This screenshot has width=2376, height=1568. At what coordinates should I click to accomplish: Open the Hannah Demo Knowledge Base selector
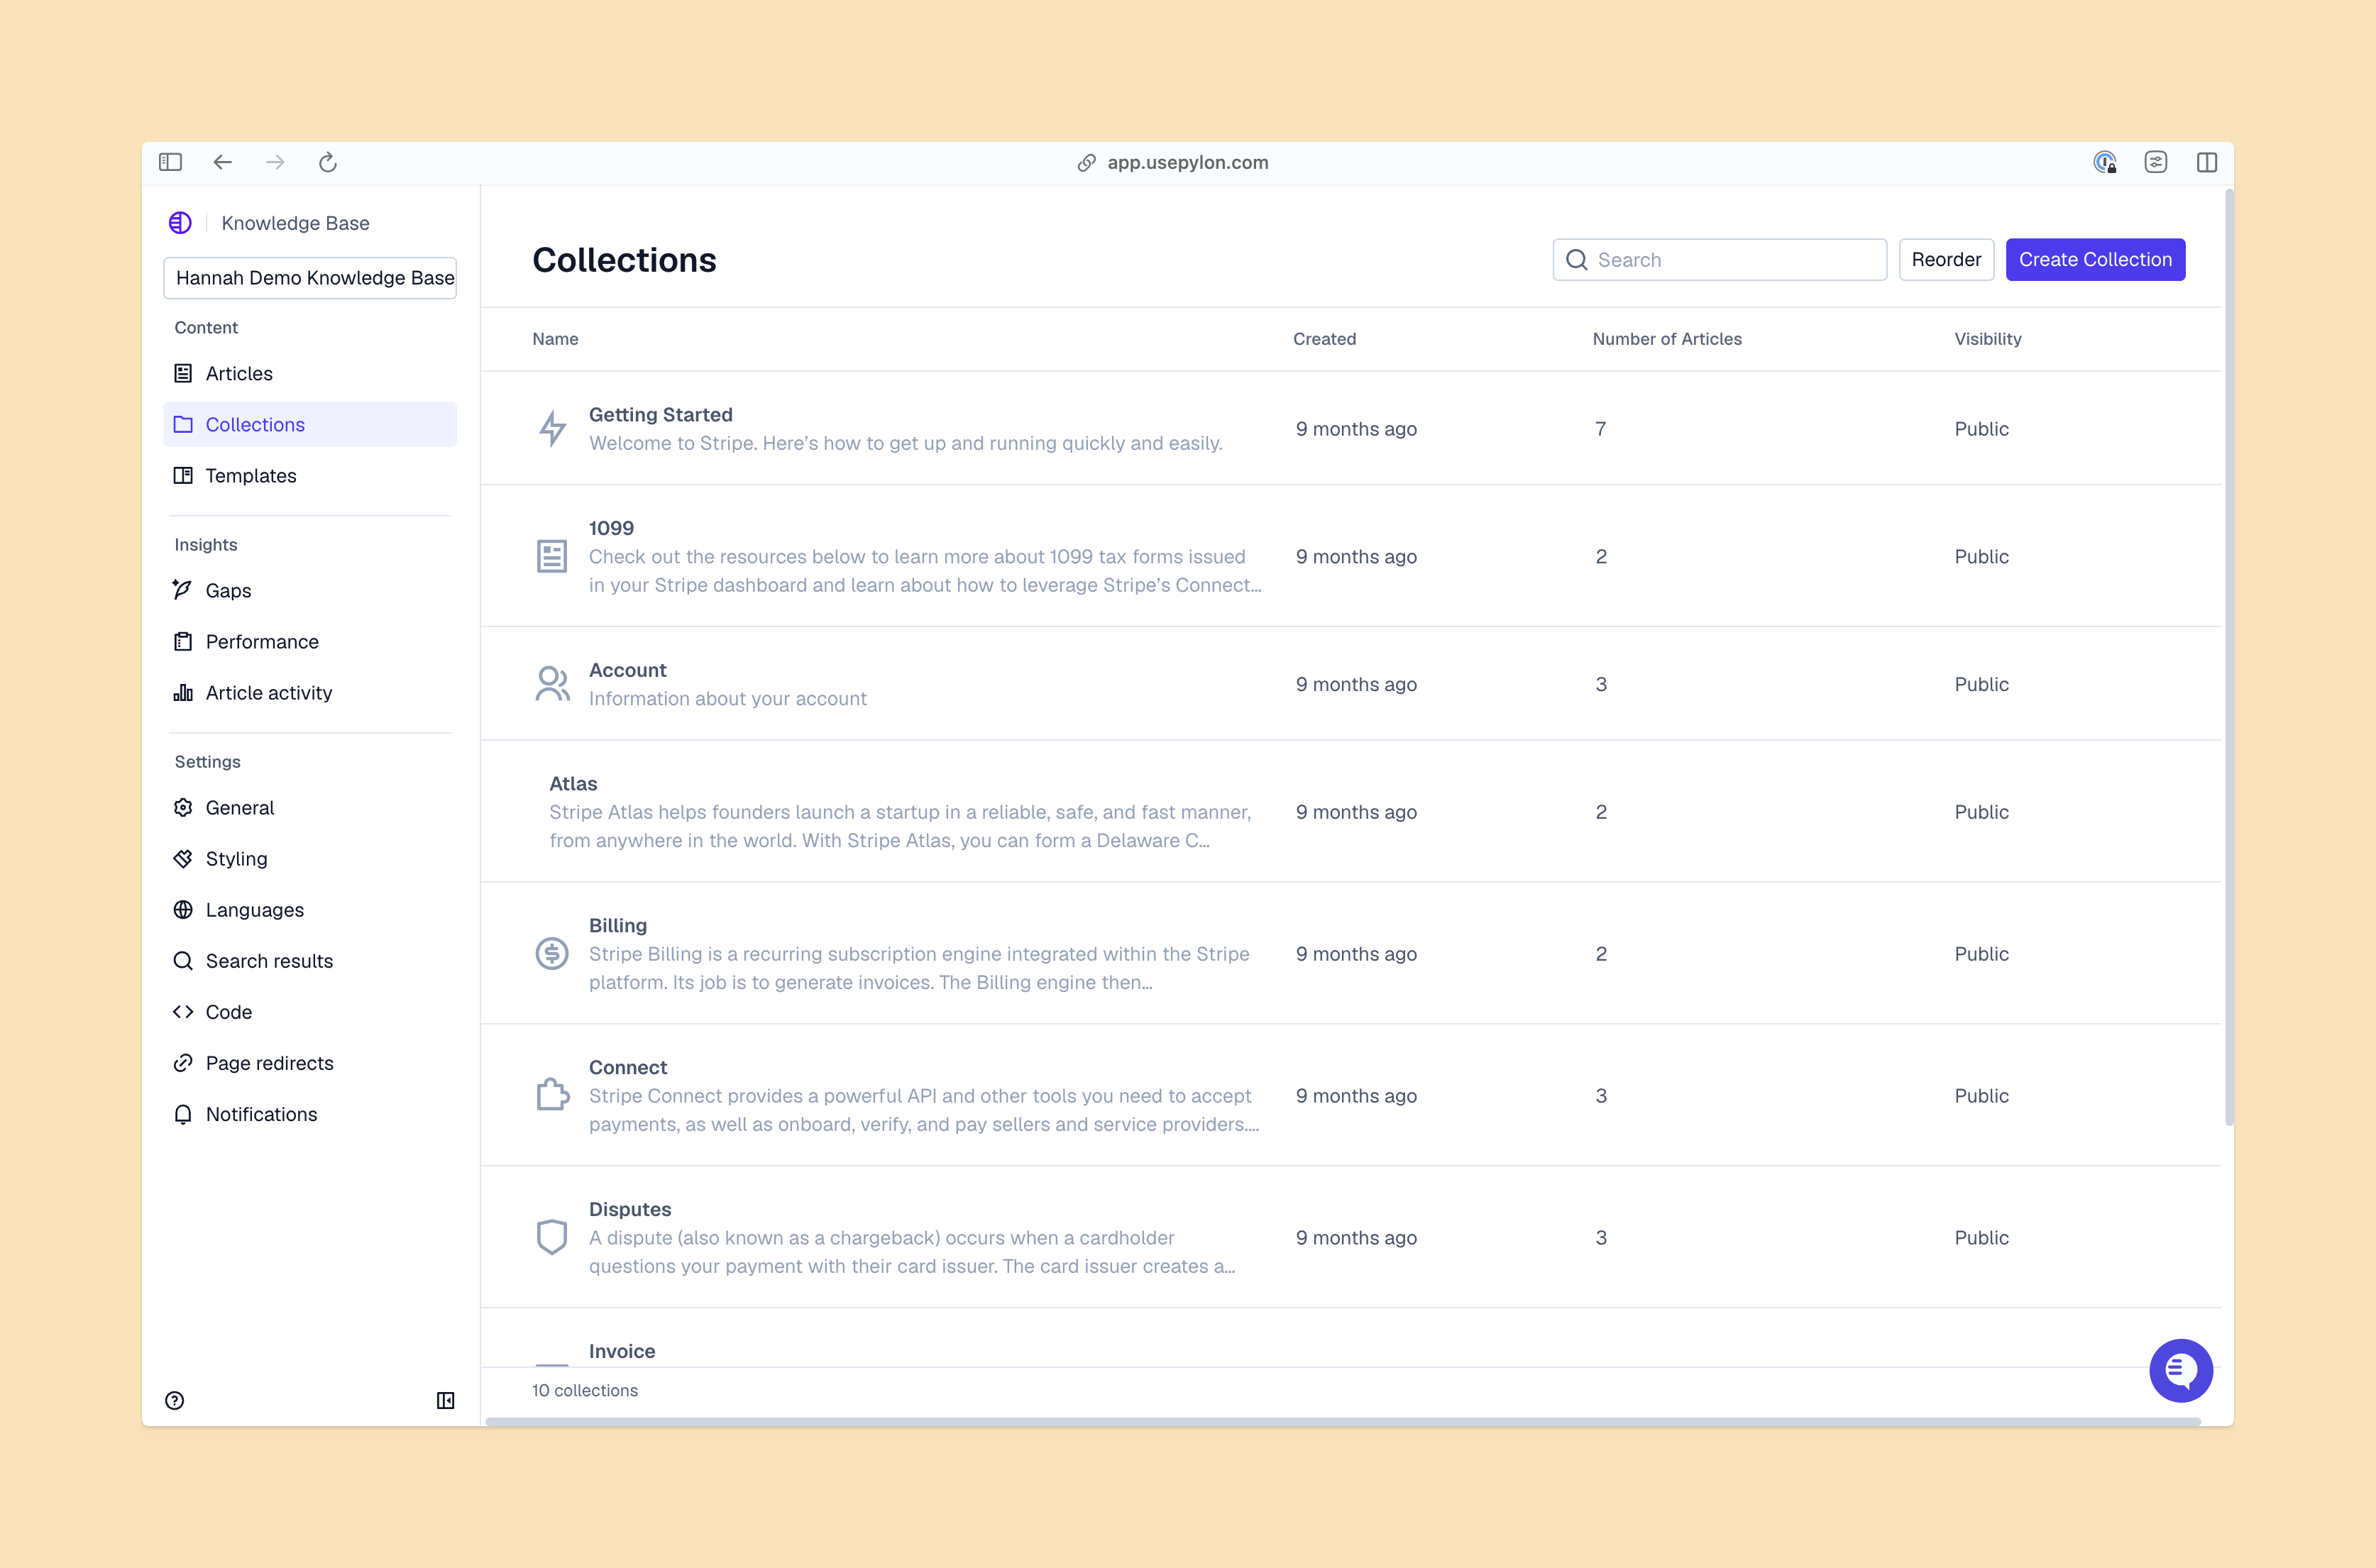point(311,278)
